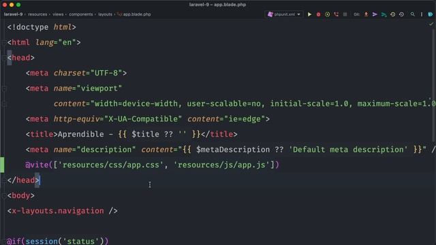Screen dimensions: 436x245
Task: Click the @if(session('status')) line
Action: pyautogui.click(x=57, y=241)
